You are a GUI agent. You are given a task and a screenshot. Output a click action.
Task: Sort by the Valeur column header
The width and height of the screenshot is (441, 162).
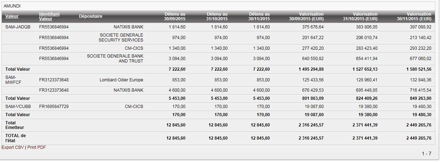(x=12, y=16)
